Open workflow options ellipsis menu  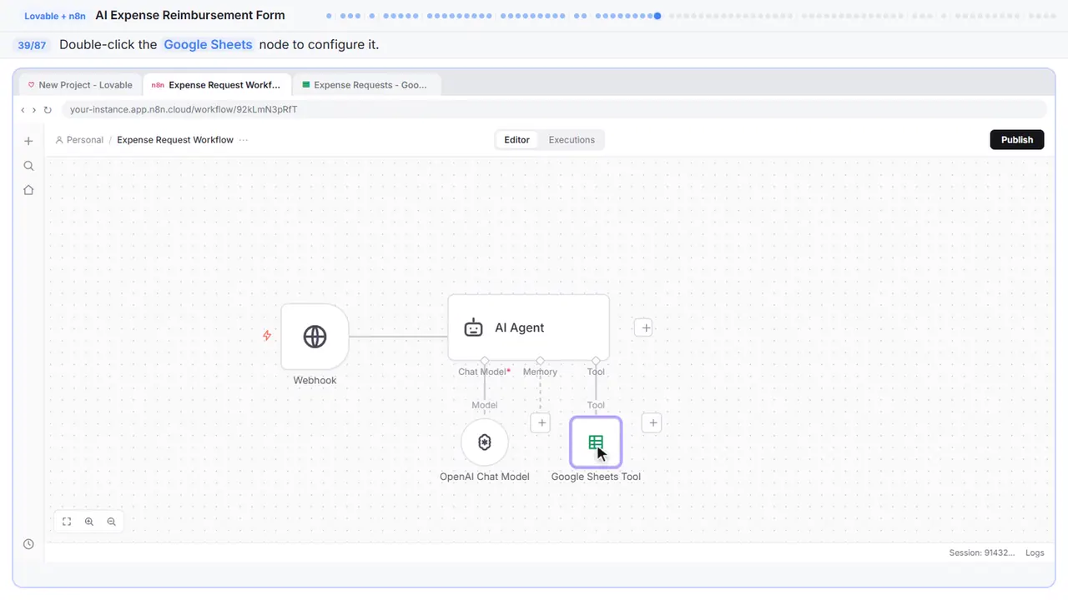tap(244, 140)
